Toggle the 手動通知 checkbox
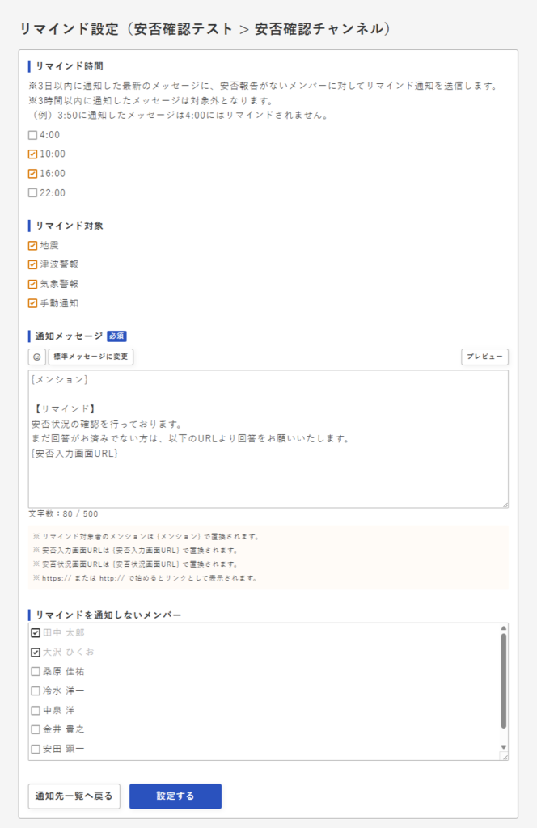This screenshot has height=828, width=537. click(32, 304)
